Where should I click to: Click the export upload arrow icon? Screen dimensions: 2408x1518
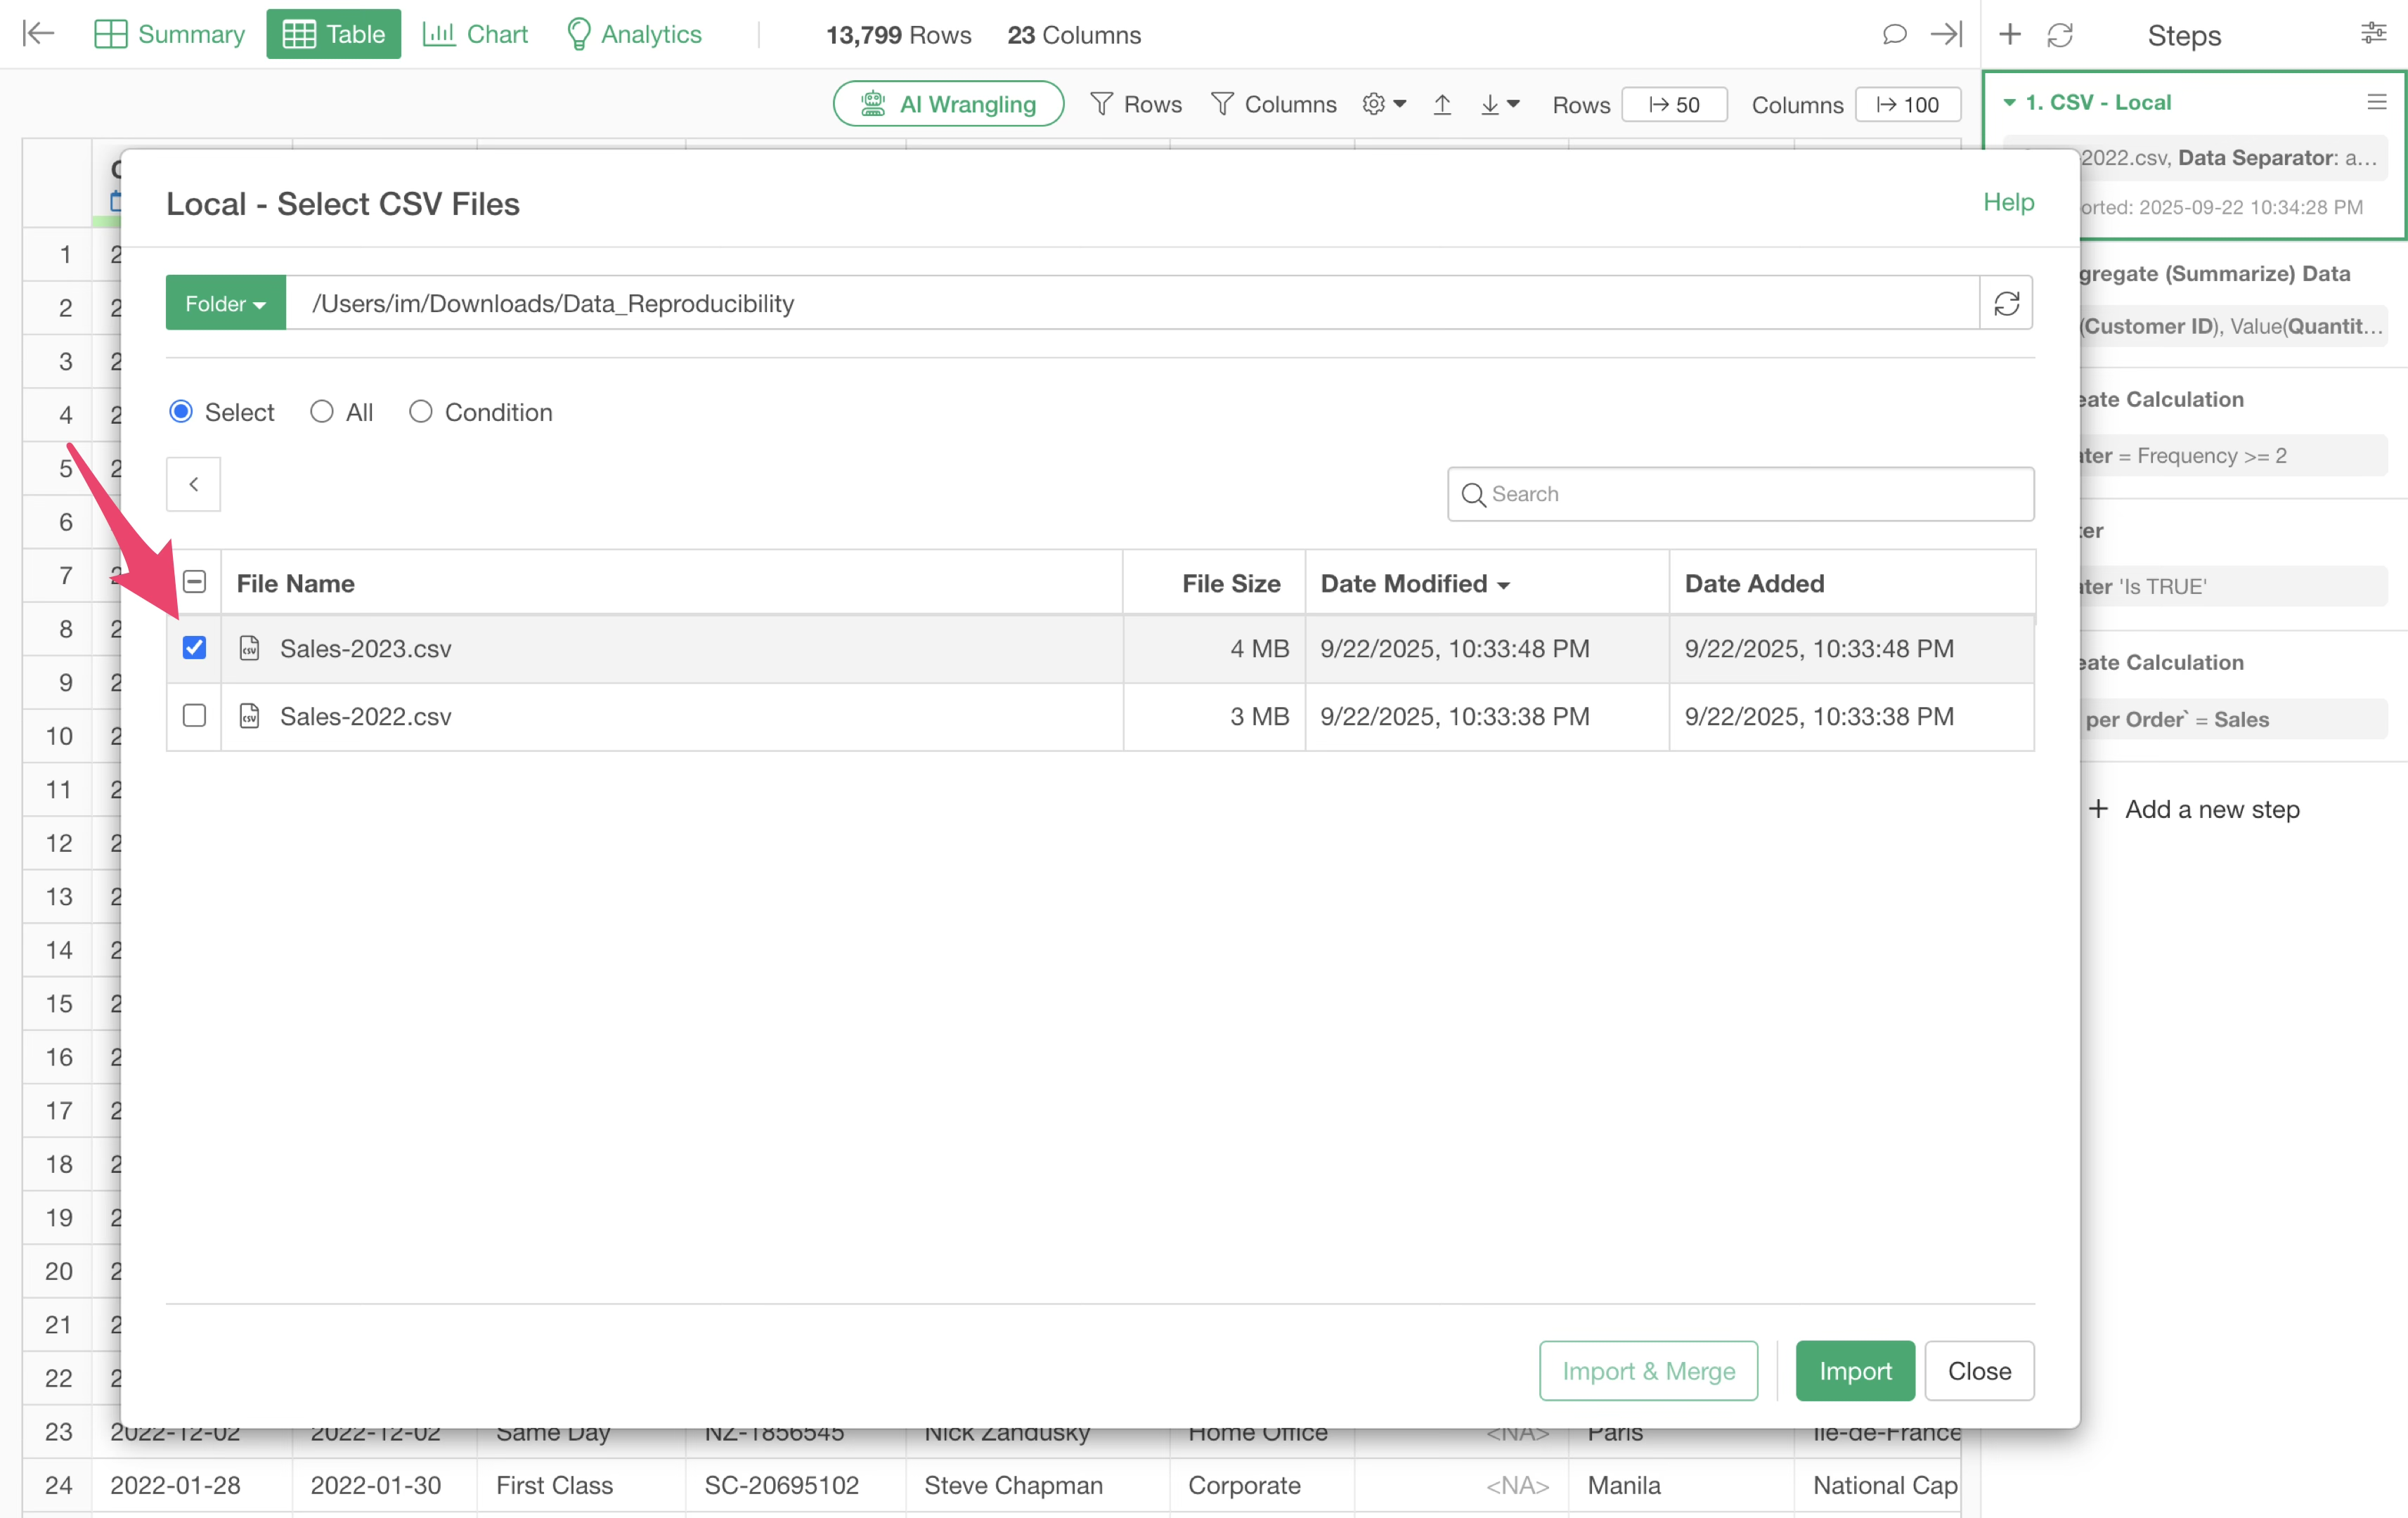pos(1442,104)
